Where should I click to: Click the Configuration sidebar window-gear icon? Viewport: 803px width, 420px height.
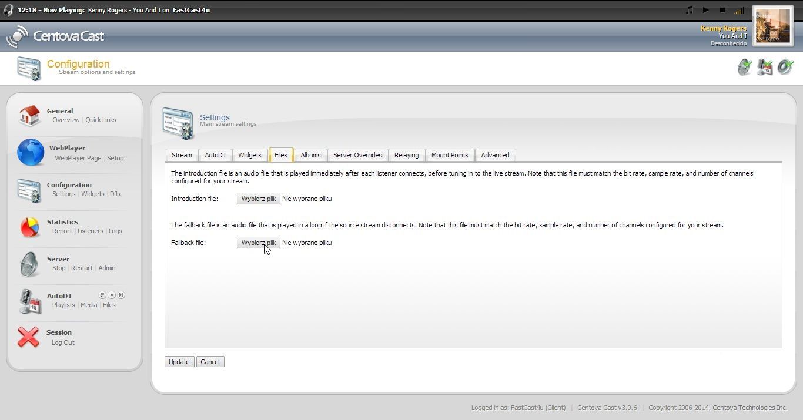(29, 190)
